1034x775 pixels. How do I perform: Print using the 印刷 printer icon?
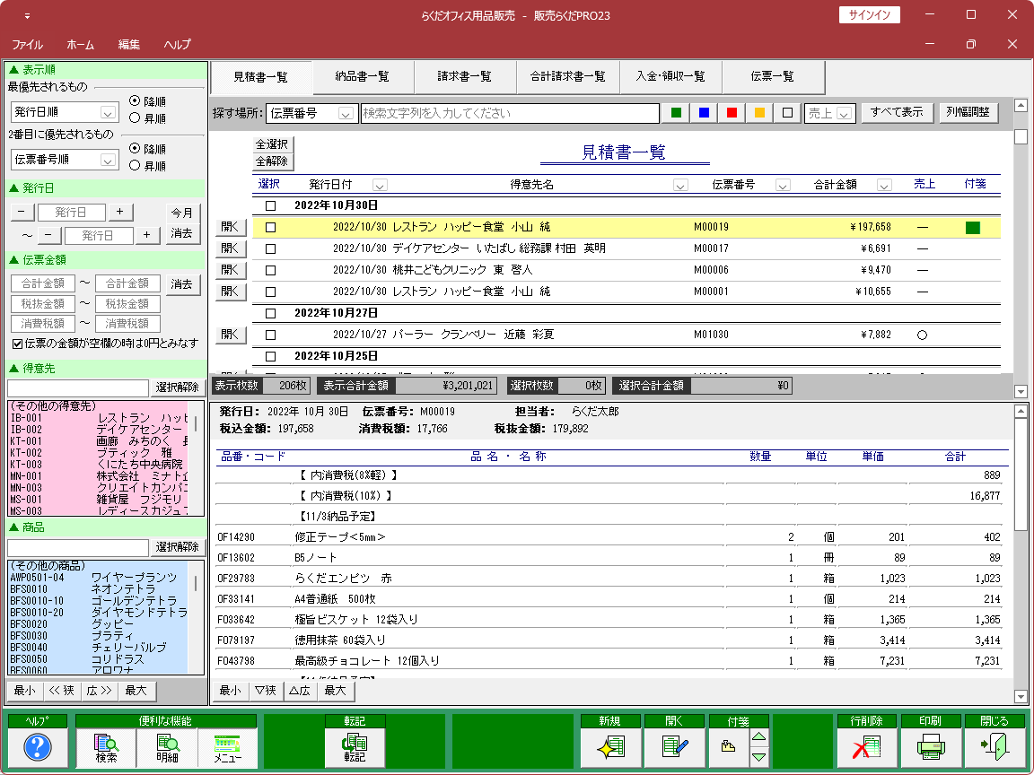[931, 747]
